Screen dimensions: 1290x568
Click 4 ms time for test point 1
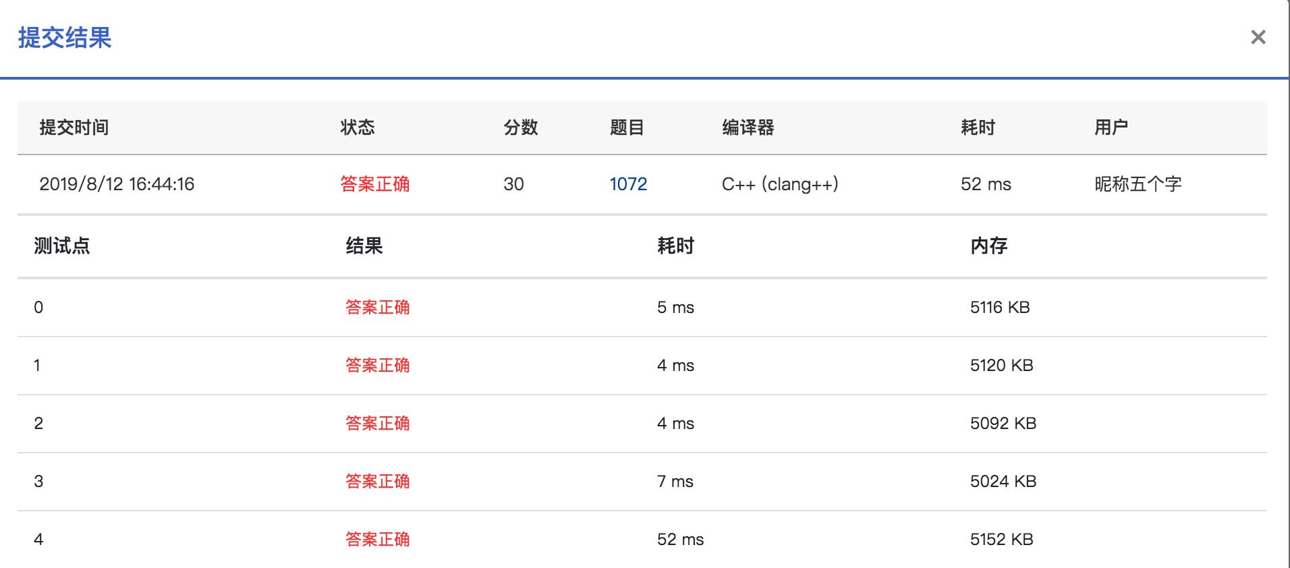tap(675, 366)
